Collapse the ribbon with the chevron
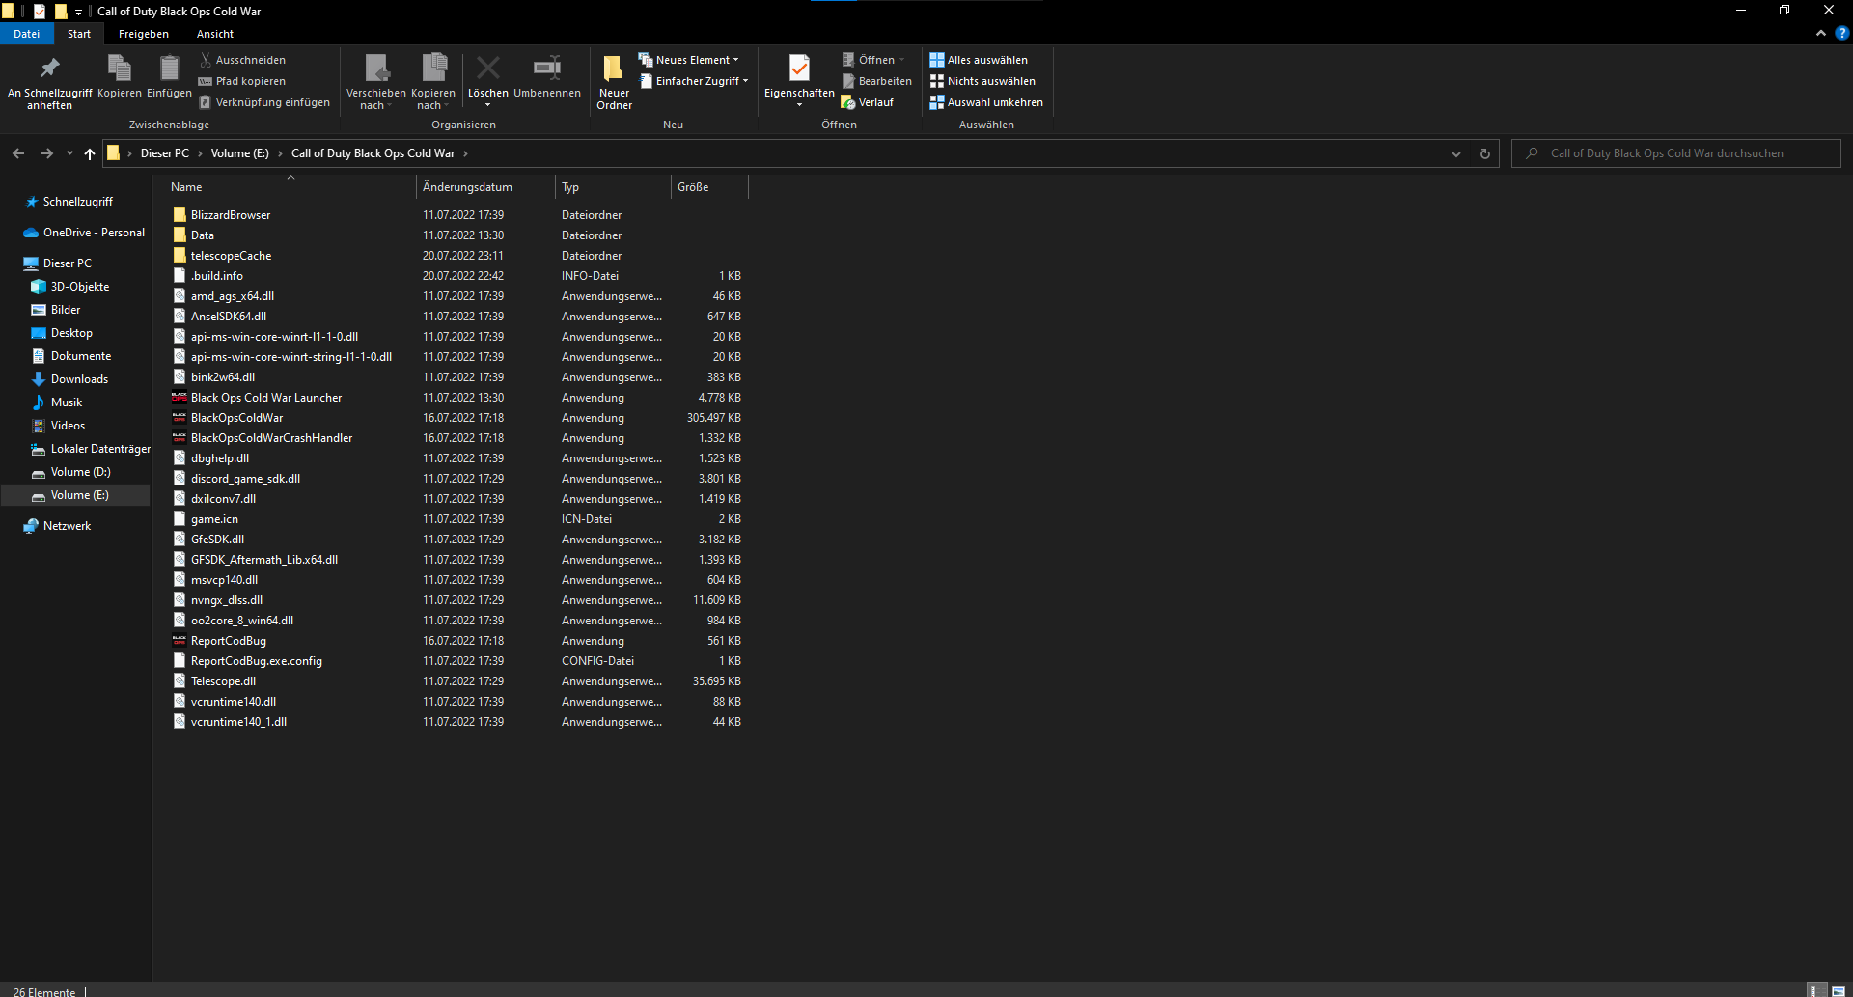Viewport: 1853px width, 997px height. pyautogui.click(x=1821, y=33)
